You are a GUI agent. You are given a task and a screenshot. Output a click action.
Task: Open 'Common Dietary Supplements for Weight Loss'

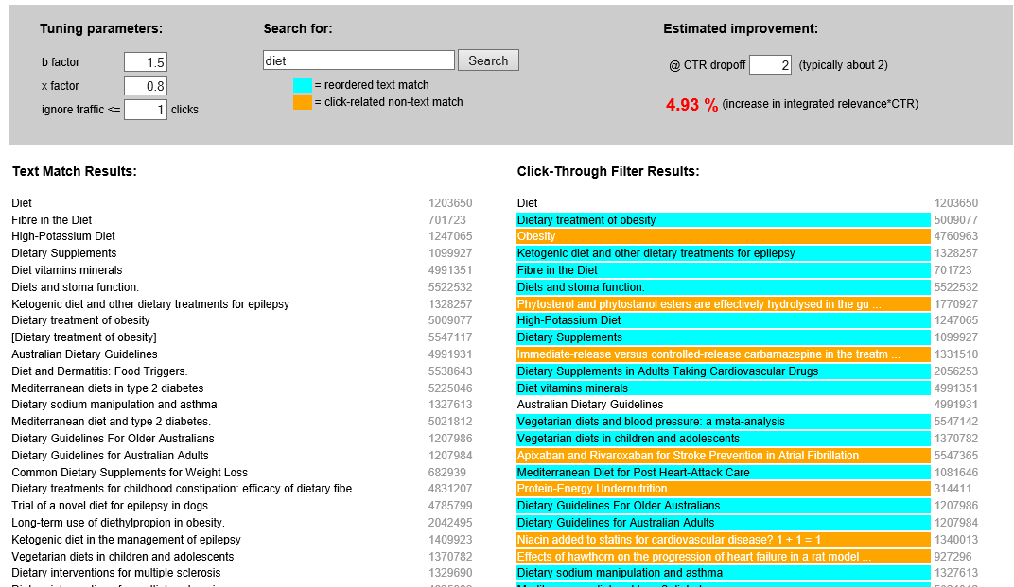tap(130, 473)
